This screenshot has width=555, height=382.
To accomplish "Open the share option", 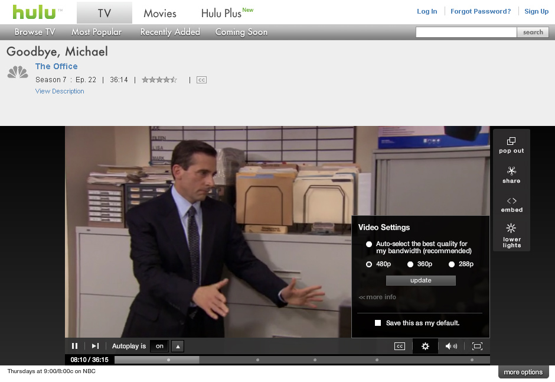I will (511, 175).
